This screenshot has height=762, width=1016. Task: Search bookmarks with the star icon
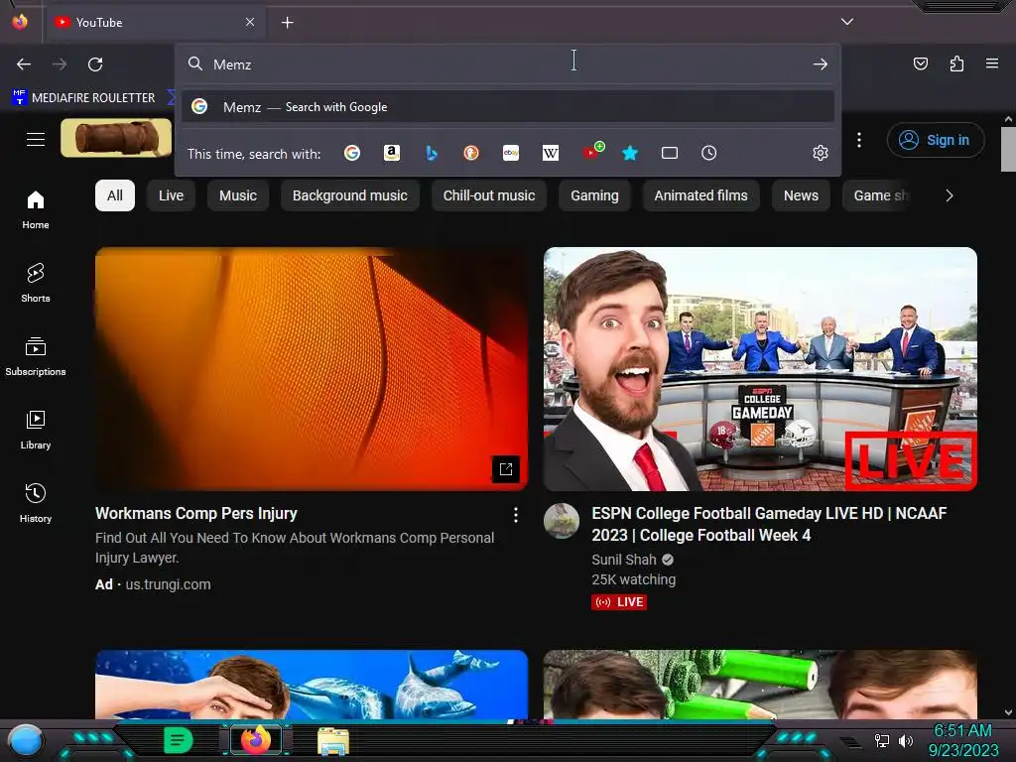click(x=630, y=153)
